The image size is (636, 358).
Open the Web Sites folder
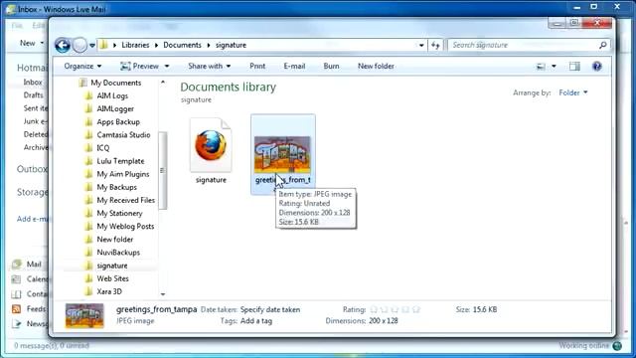coord(112,278)
